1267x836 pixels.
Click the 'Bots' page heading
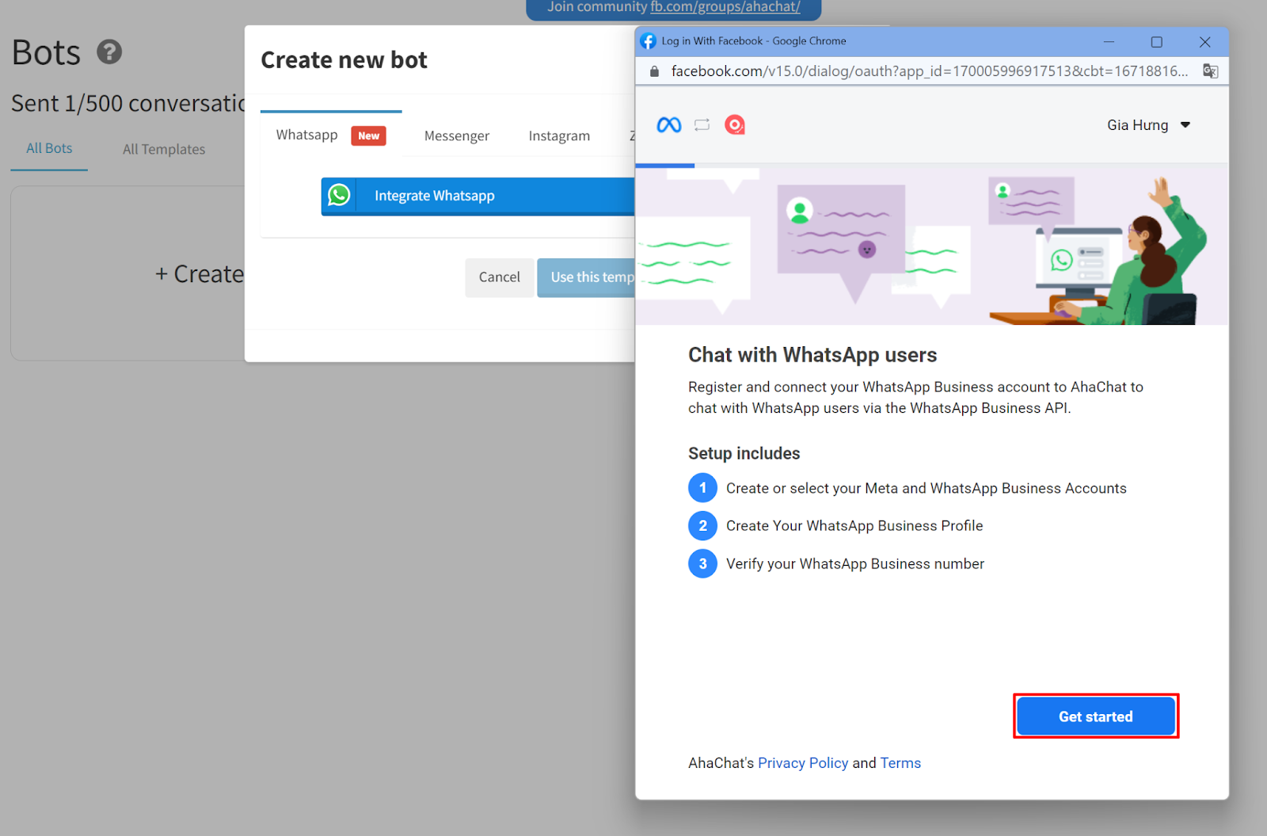pyautogui.click(x=46, y=53)
